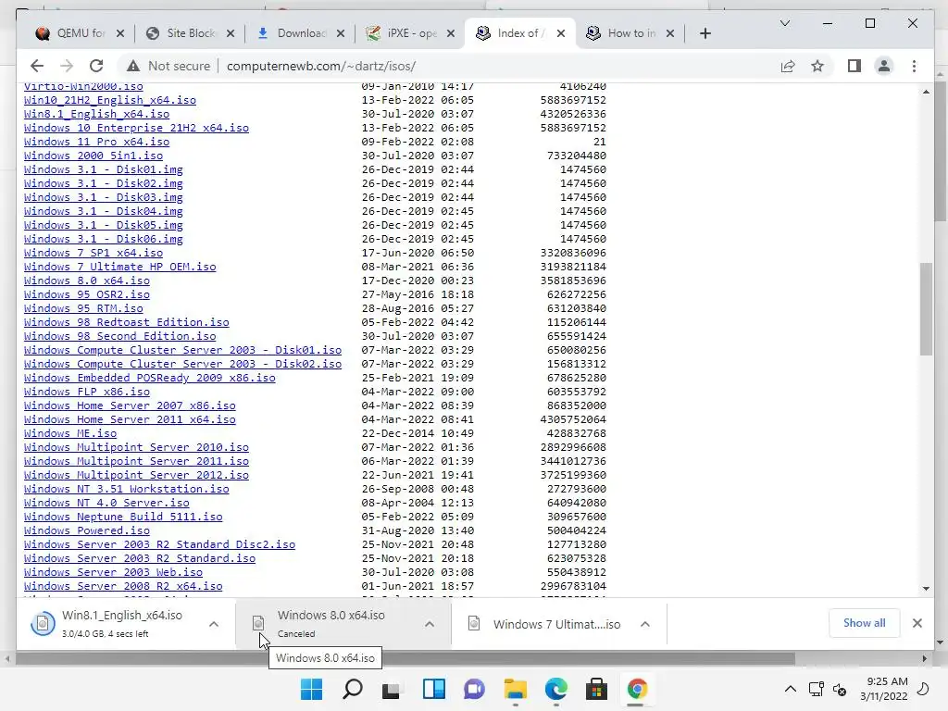This screenshot has width=948, height=711.
Task: Open the tab search dropdown arrow
Action: tap(785, 23)
